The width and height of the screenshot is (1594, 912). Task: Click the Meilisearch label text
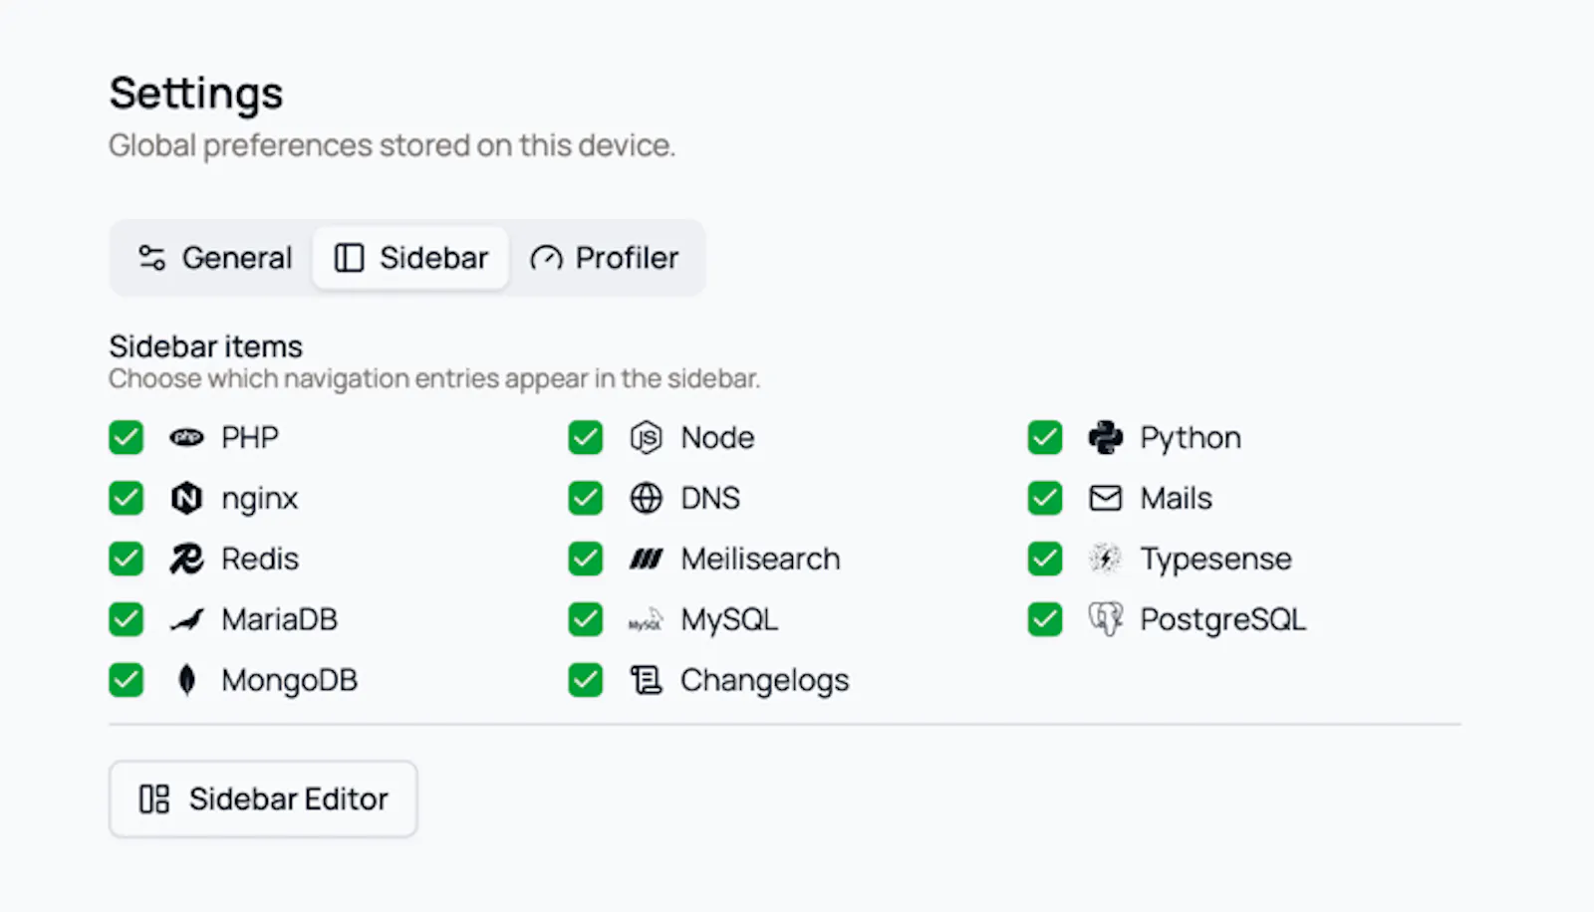[761, 559]
